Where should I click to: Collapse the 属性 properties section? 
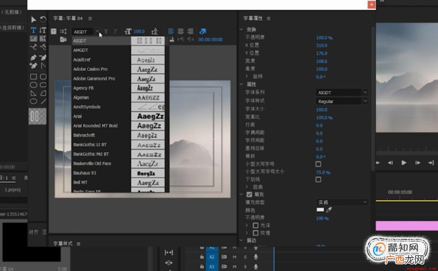[x=242, y=84]
